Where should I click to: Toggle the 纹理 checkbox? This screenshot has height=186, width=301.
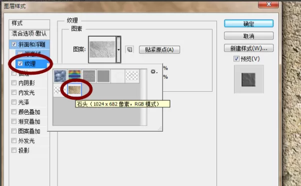[20, 63]
